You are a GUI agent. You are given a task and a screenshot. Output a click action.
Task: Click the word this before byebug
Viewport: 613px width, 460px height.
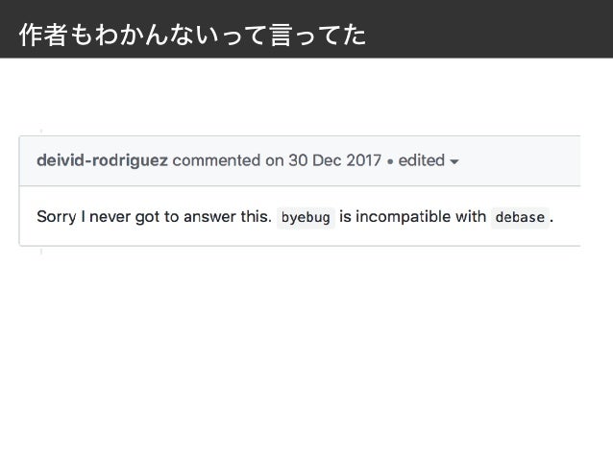(256, 216)
